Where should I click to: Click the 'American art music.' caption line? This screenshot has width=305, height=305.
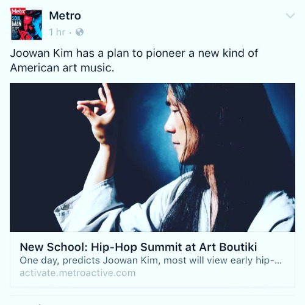click(x=62, y=68)
